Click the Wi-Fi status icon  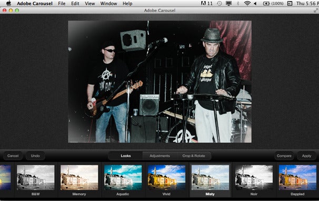pyautogui.click(x=247, y=4)
